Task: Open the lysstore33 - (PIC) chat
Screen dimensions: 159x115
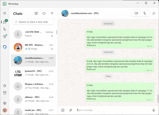Action: pos(33,73)
